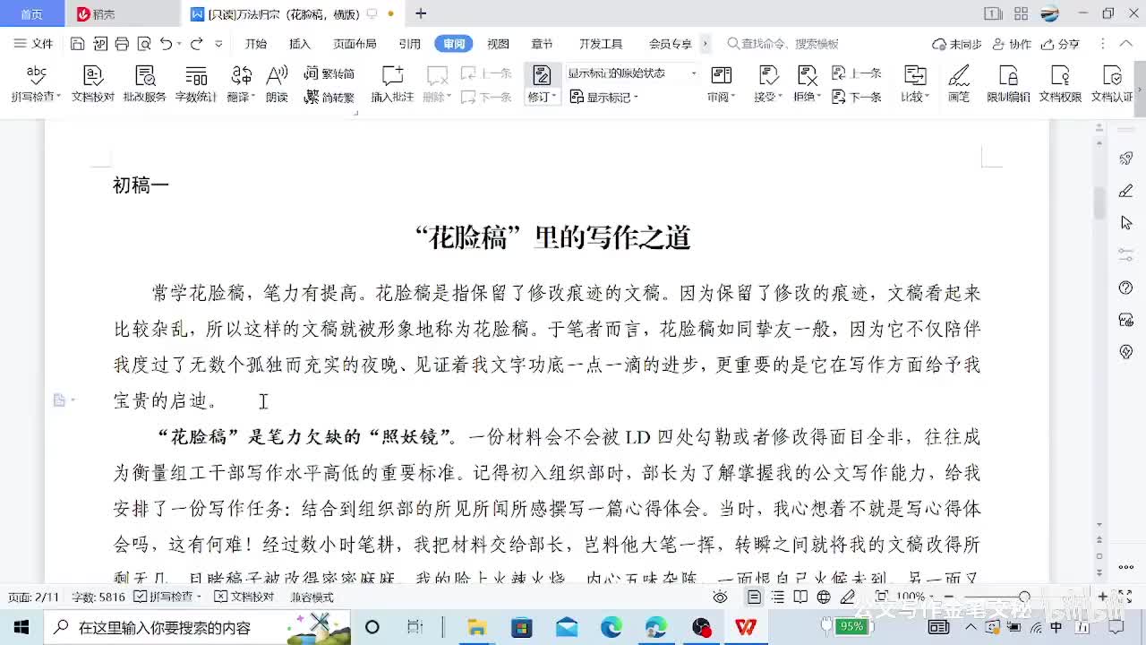
Task: Open the 文件 menu
Action: [x=34, y=44]
